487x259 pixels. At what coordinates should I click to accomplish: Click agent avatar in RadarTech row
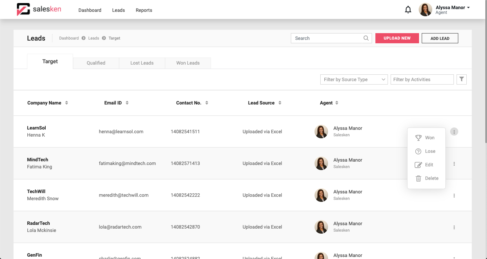321,227
